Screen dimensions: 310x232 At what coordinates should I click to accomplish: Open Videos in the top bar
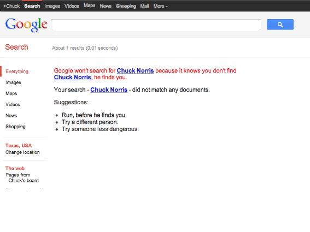pos(72,6)
